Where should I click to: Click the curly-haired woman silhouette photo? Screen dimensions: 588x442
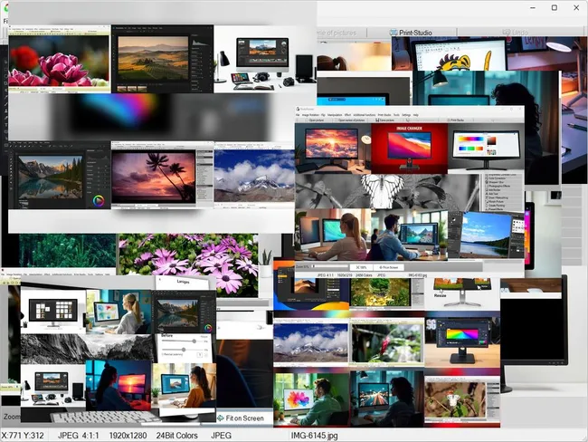(x=486, y=90)
